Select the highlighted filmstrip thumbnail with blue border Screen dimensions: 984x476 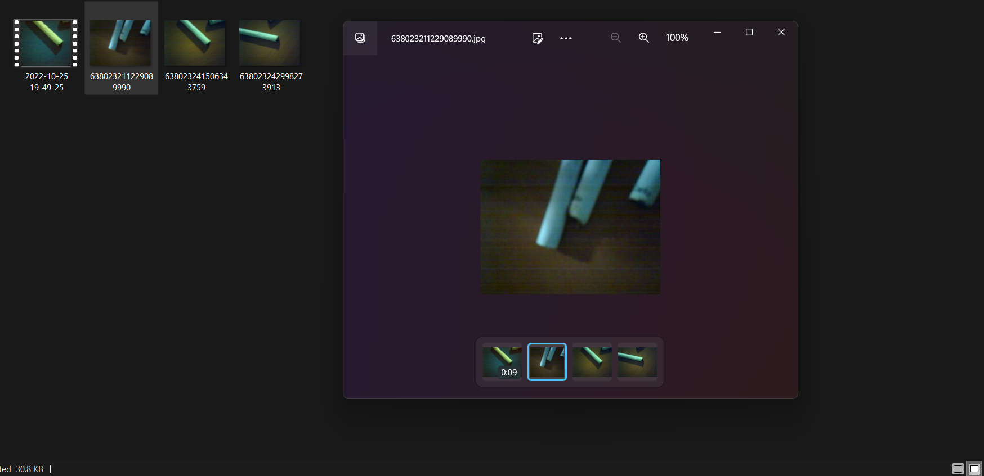click(547, 362)
